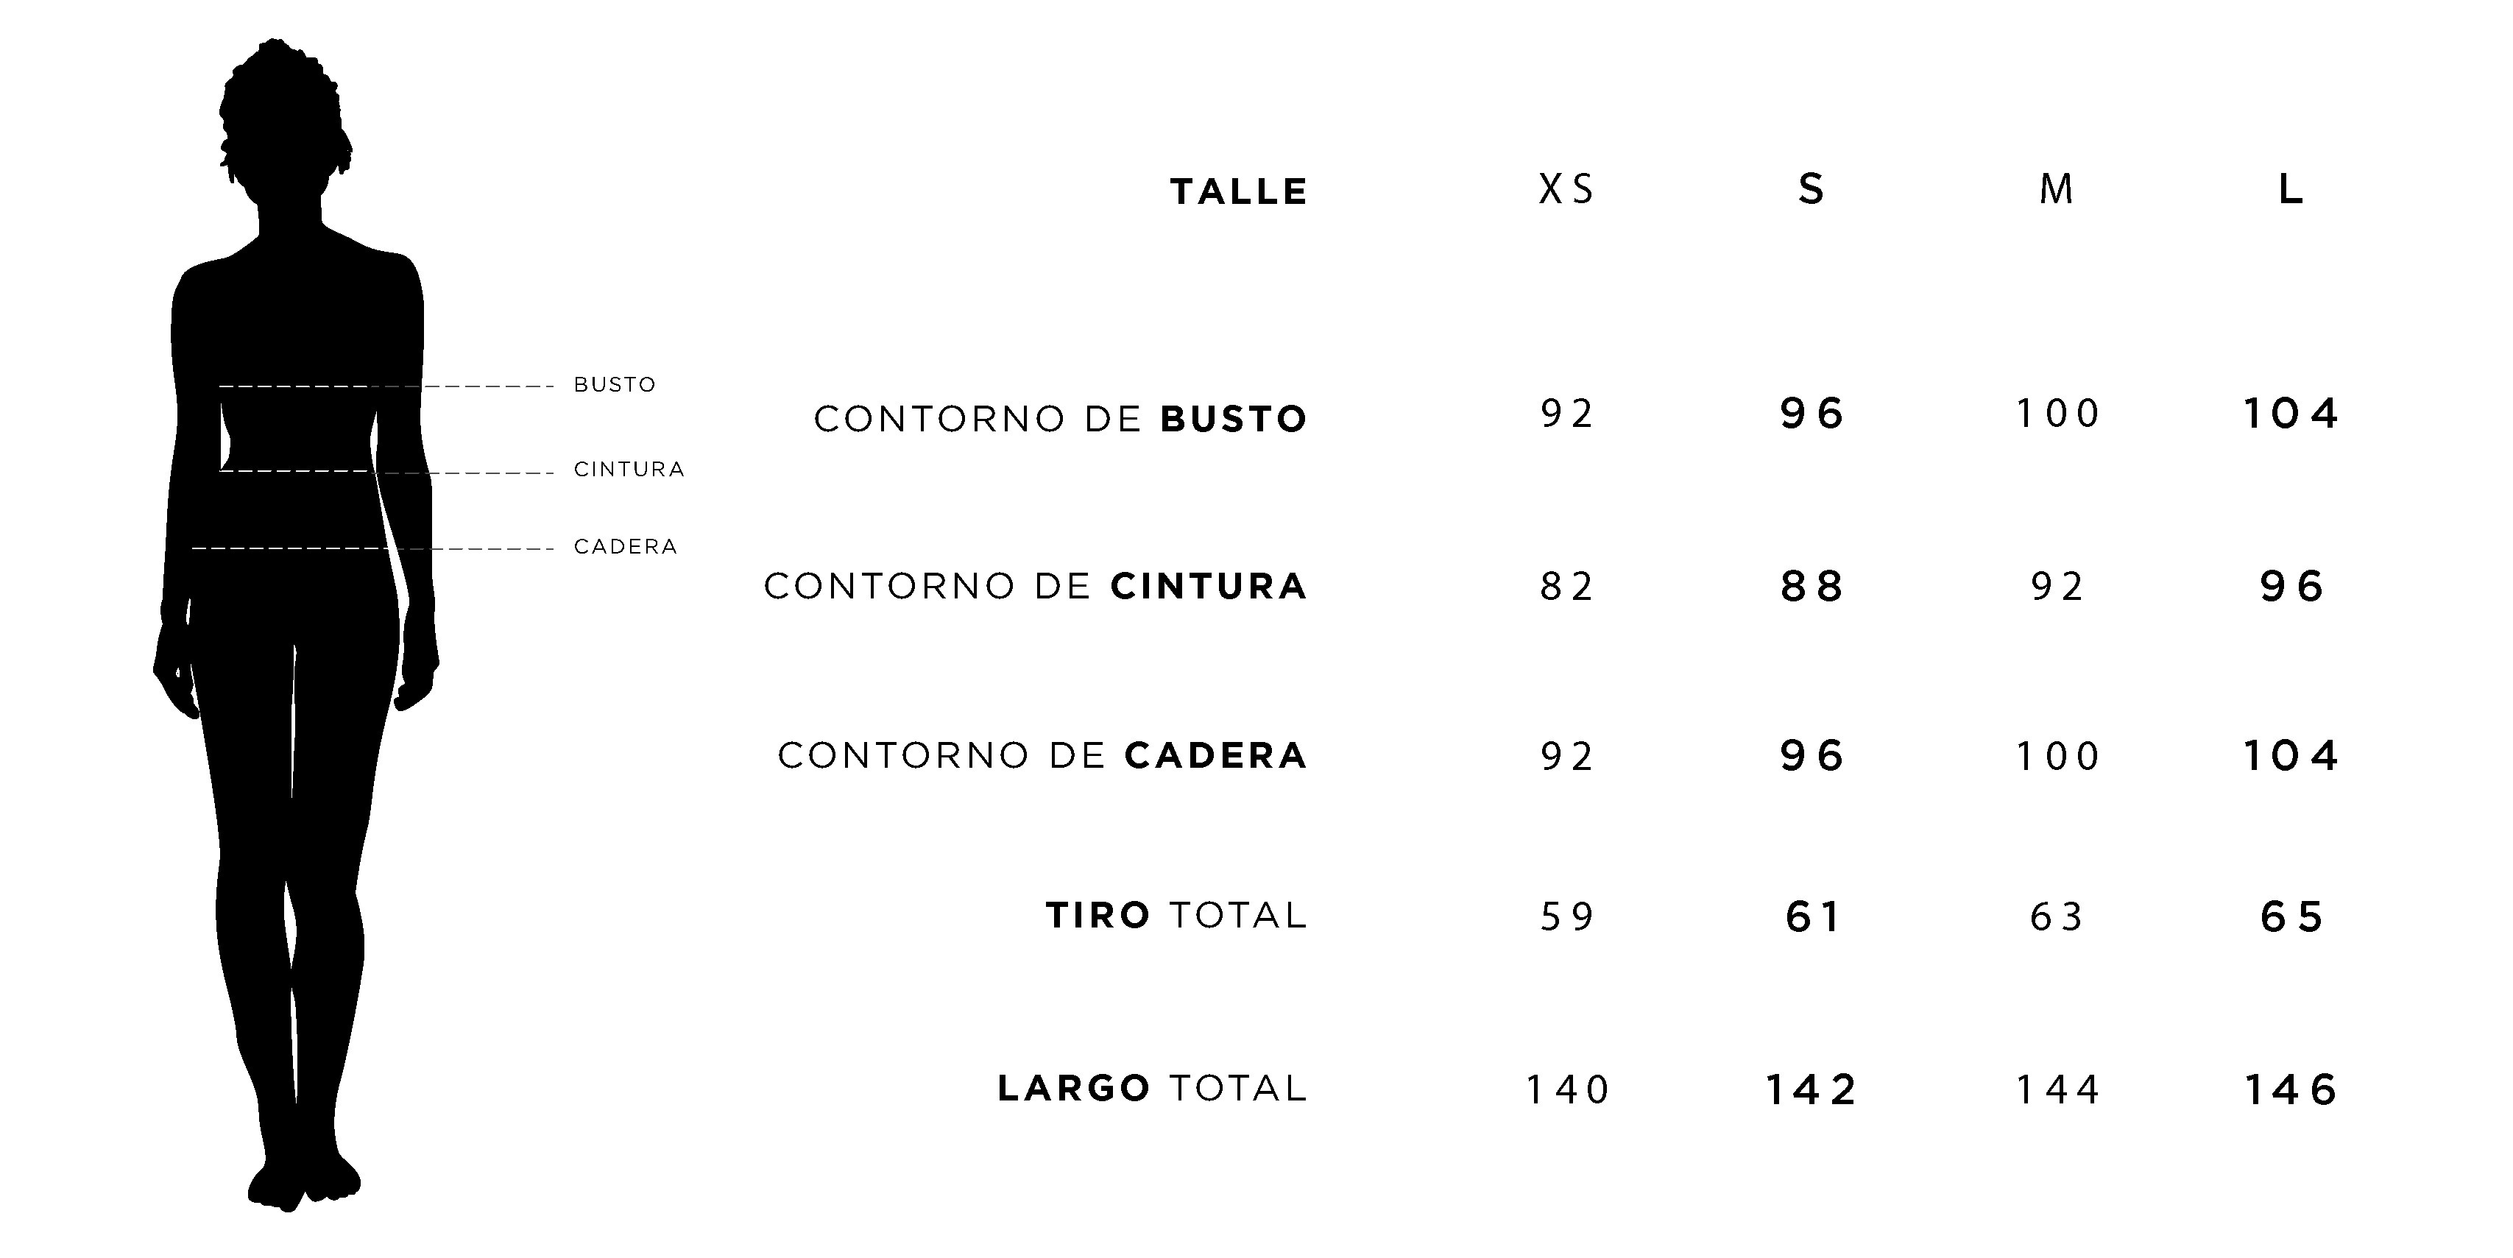2513x1258 pixels.
Task: Select the L size column header
Action: 2291,189
